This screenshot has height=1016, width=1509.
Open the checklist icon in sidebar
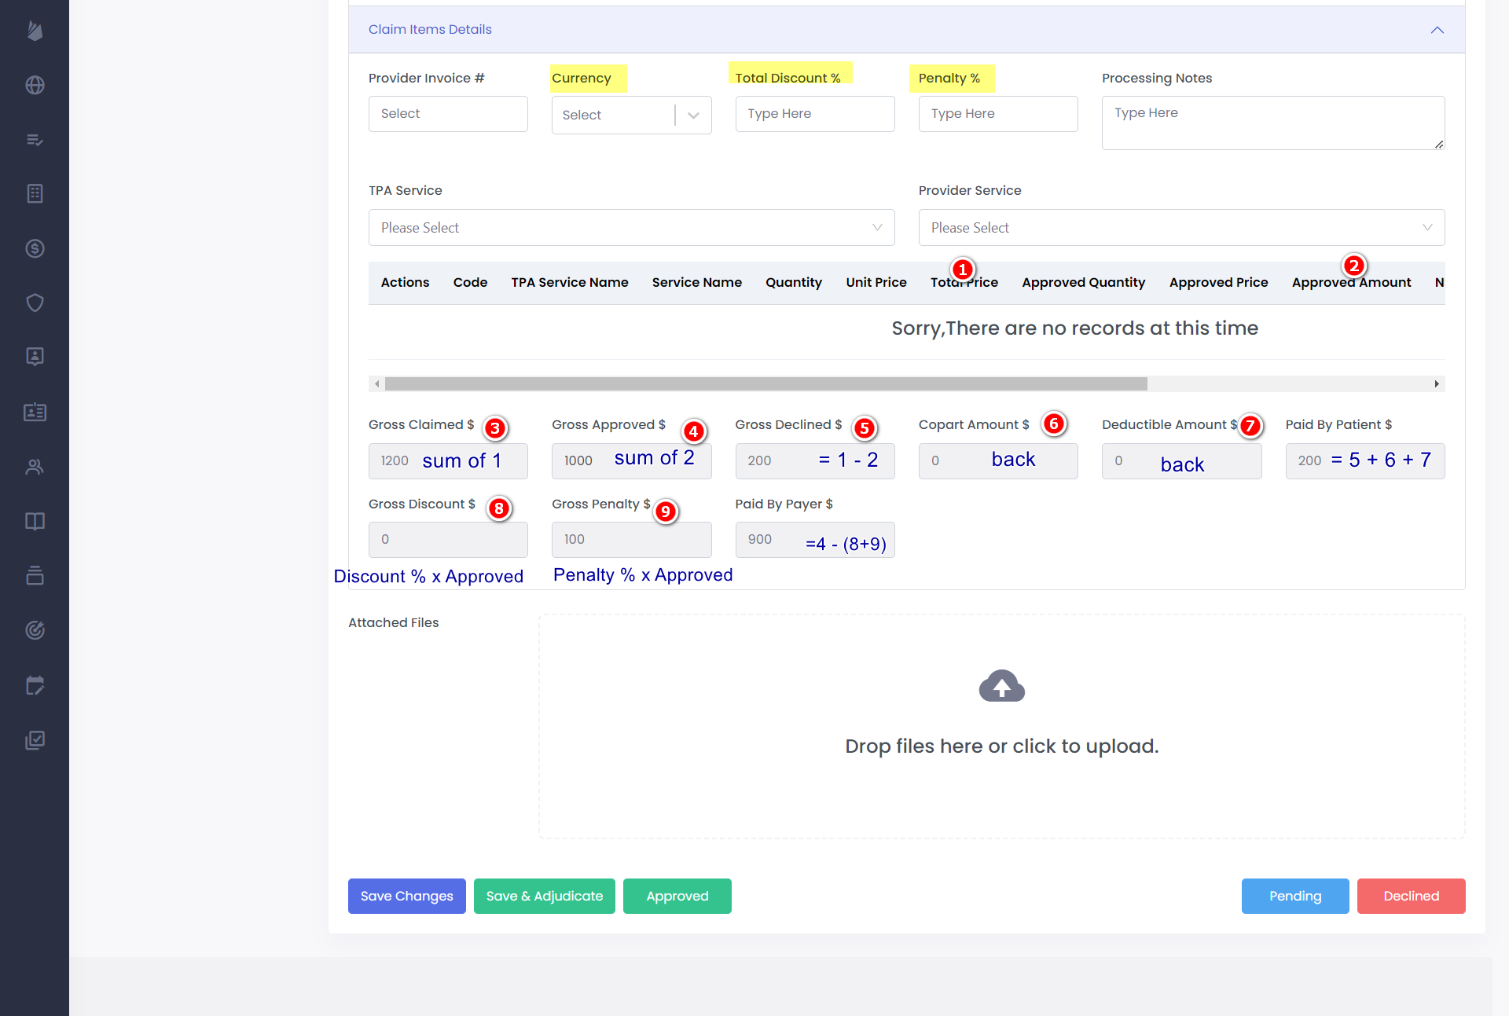(35, 140)
